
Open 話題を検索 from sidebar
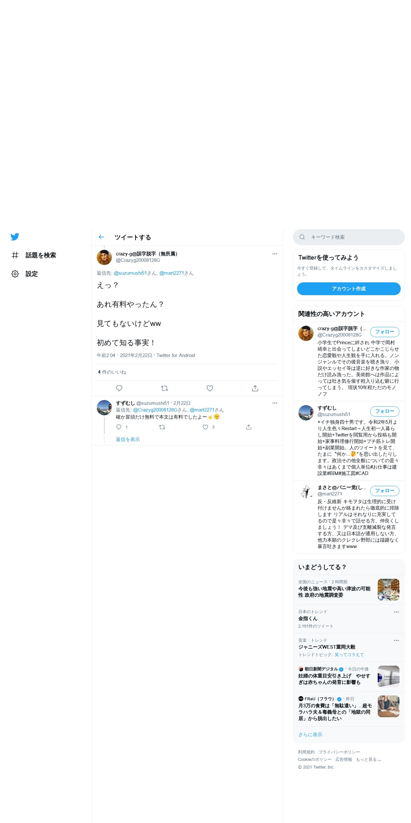click(x=34, y=255)
